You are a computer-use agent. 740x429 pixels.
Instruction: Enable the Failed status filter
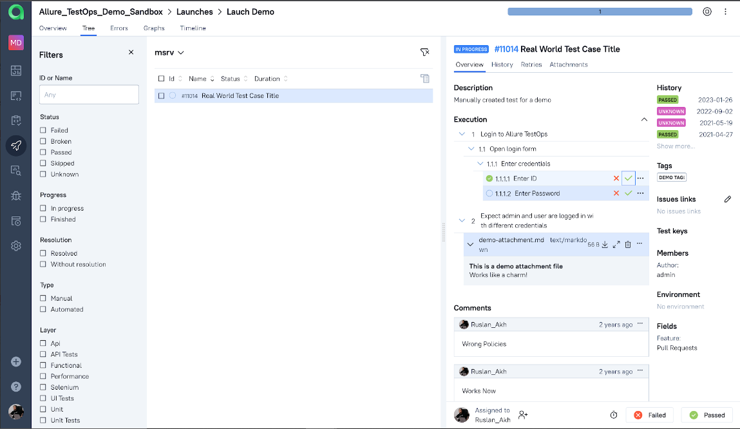[43, 130]
